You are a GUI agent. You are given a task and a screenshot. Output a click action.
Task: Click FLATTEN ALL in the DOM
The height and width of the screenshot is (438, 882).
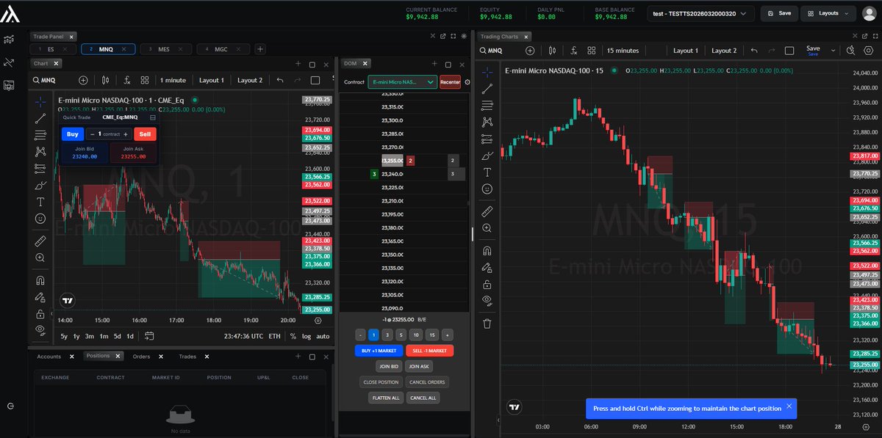[386, 397]
